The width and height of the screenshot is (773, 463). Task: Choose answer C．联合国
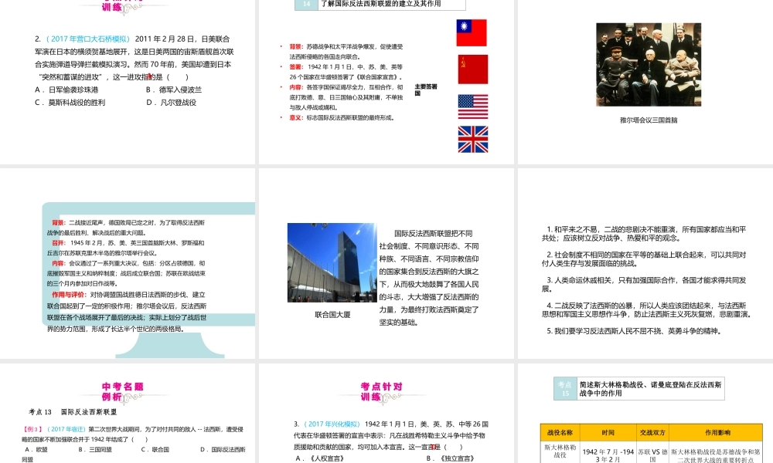click(x=155, y=449)
